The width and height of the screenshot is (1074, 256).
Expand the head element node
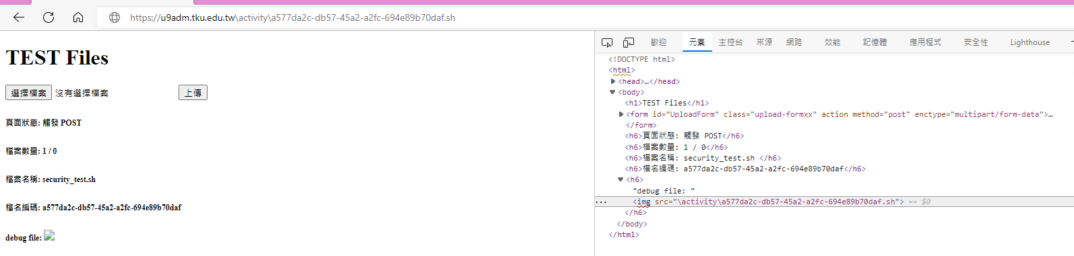613,81
